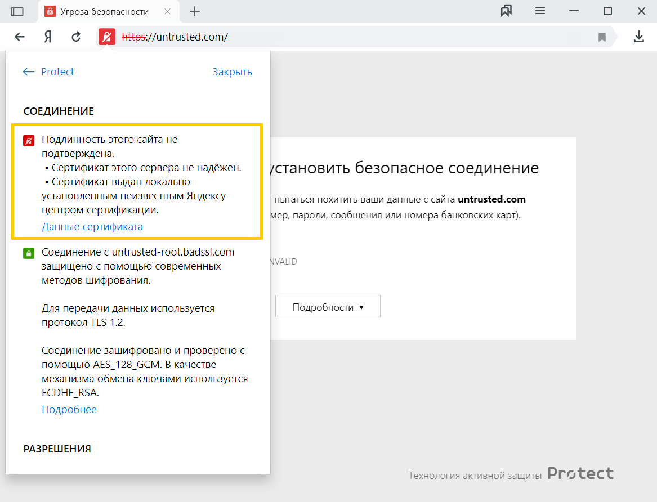Click the red Protect warning icon in address bar
The width and height of the screenshot is (657, 502).
tap(107, 37)
